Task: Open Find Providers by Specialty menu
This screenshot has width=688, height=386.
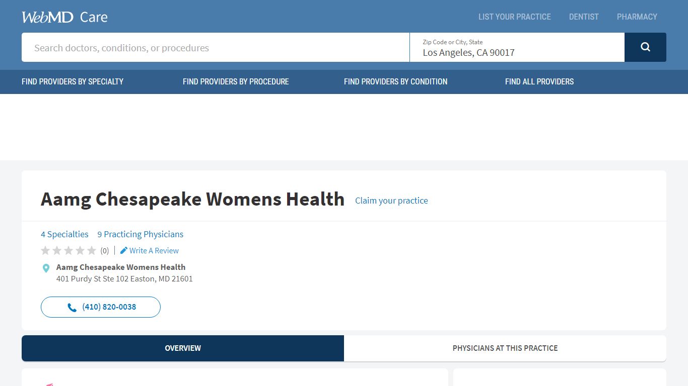Action: (x=73, y=81)
